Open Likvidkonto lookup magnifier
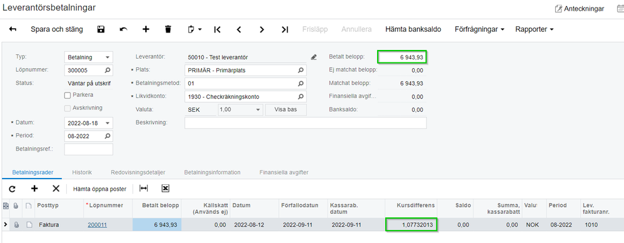 tap(301, 96)
